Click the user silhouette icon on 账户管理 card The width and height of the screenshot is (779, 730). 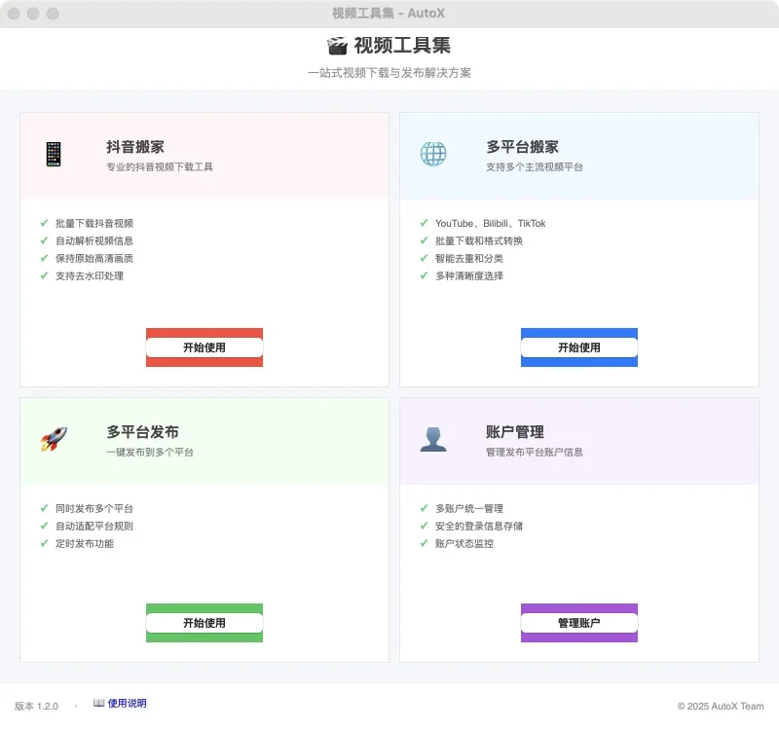coord(433,439)
